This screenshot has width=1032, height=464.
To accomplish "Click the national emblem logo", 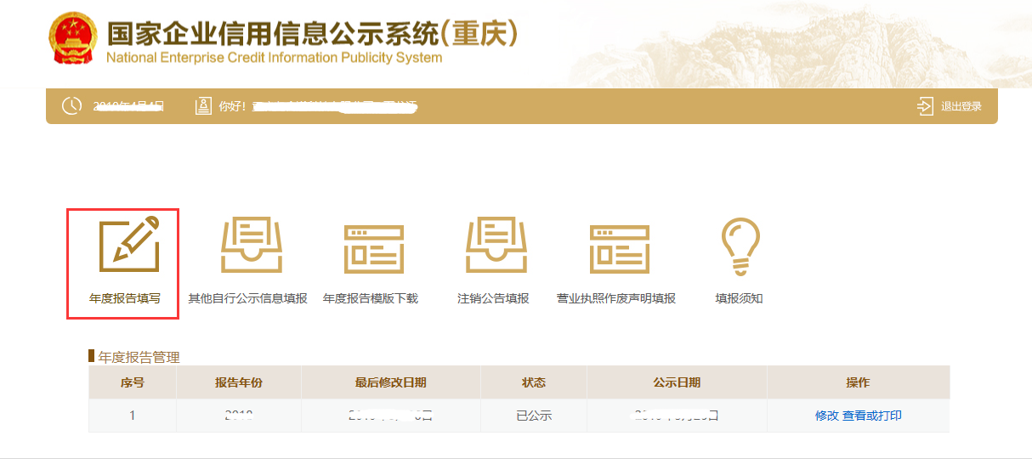I will pos(74,39).
